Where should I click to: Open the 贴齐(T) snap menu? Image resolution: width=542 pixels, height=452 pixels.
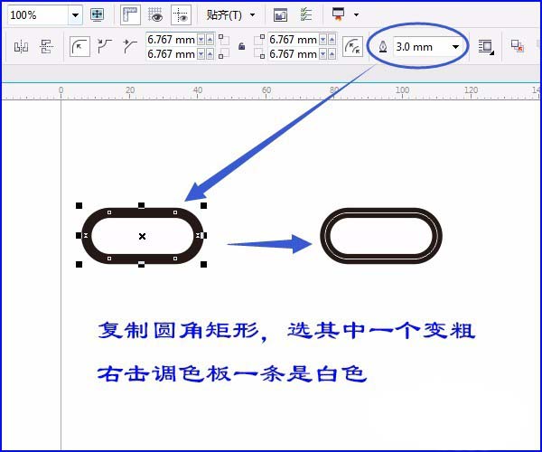pos(231,14)
